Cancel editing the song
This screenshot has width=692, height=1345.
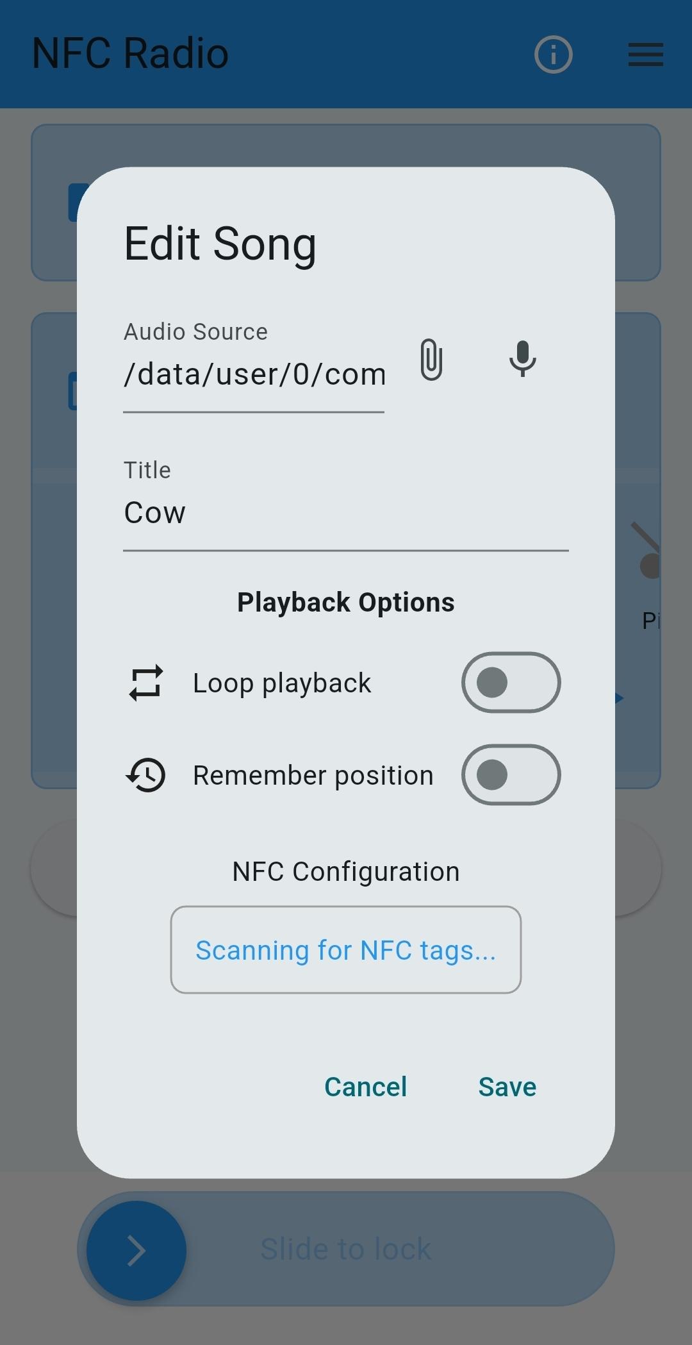coord(365,1087)
